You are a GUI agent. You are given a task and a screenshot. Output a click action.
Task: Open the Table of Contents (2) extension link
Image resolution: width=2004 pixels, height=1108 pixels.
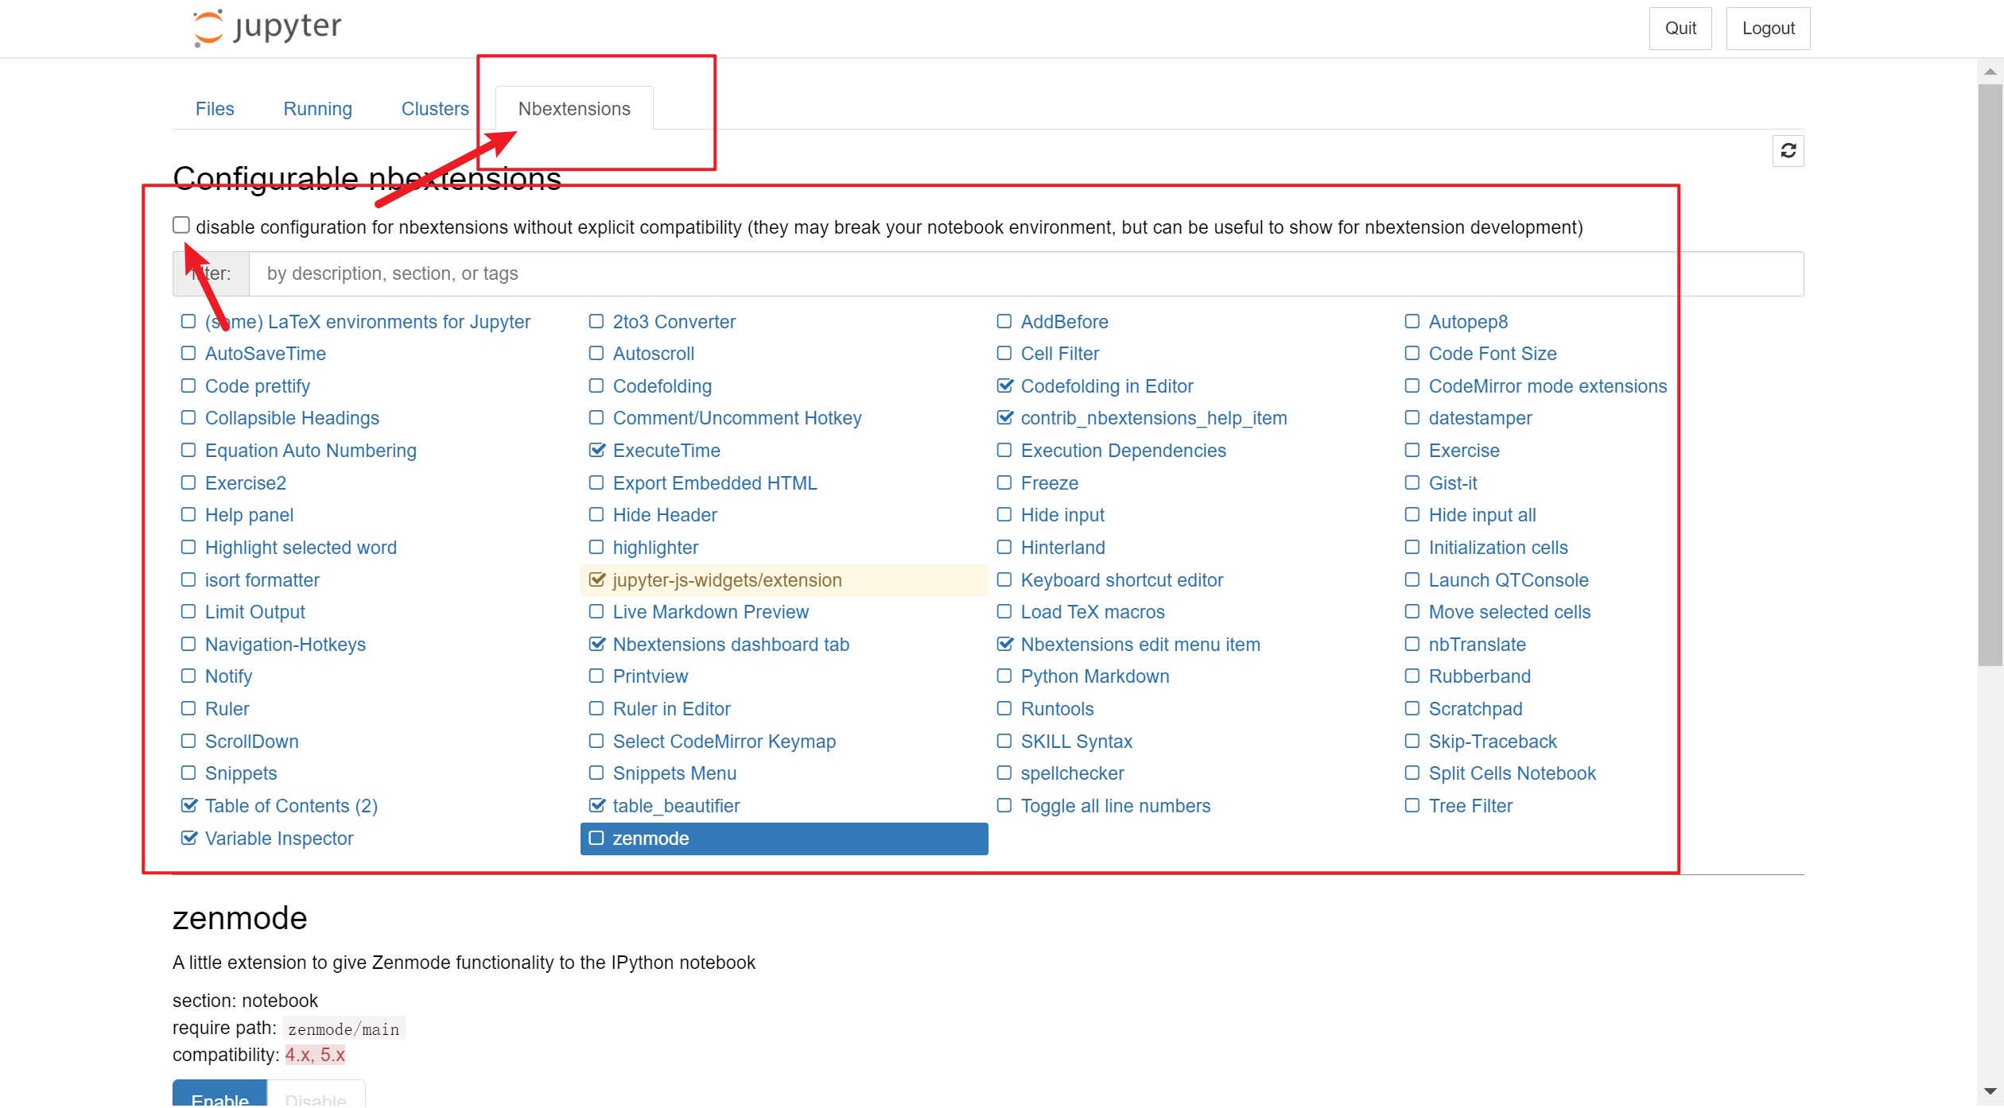[291, 806]
